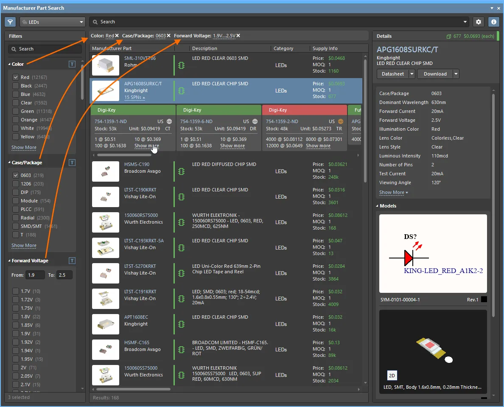Click the info icon button

coord(494,22)
